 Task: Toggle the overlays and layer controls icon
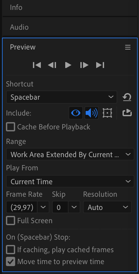click(x=107, y=113)
